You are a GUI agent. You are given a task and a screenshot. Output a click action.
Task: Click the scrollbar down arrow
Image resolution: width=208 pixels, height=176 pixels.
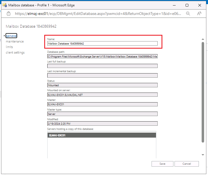point(203,155)
